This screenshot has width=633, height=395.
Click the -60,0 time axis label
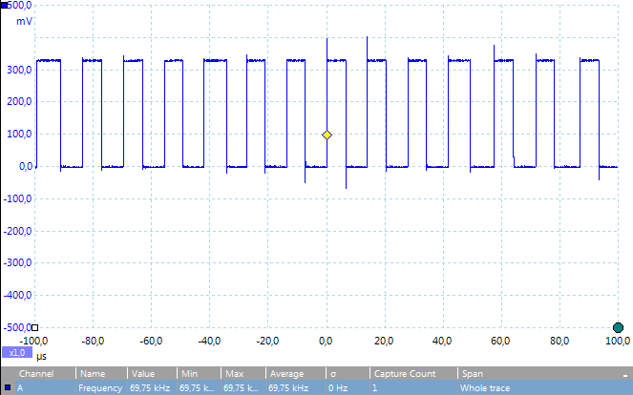[x=151, y=341]
